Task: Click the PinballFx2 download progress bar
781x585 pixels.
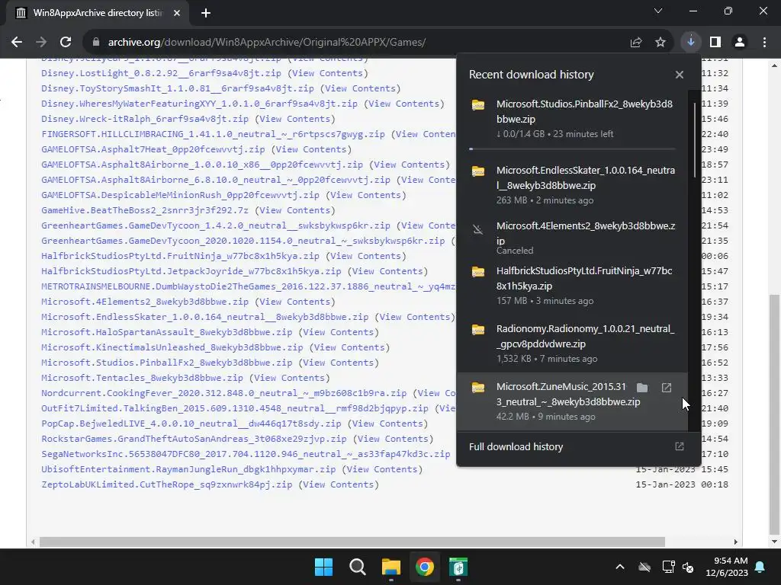Action: pos(572,149)
